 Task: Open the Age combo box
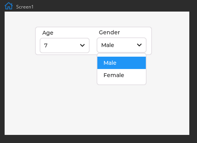[x=65, y=45]
